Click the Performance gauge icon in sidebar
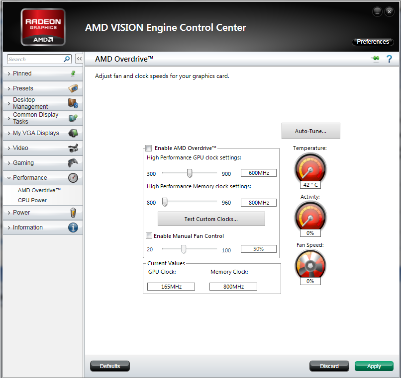401x378 pixels. 73,178
